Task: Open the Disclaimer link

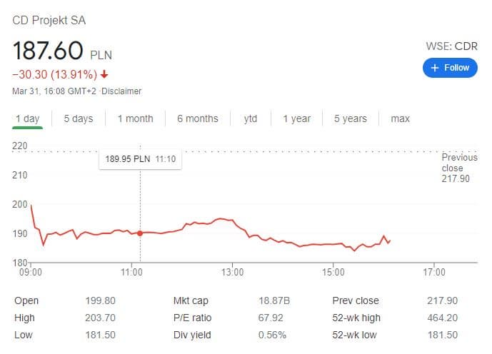Action: (122, 91)
